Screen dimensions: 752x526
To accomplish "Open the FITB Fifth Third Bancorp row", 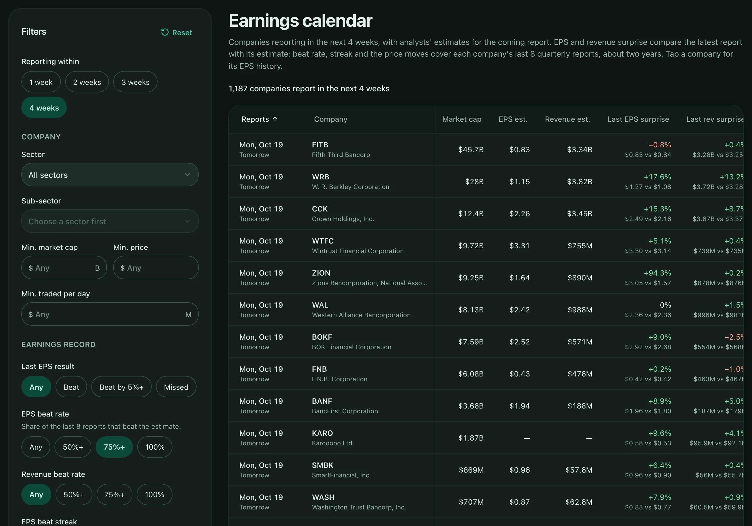I will pyautogui.click(x=486, y=149).
